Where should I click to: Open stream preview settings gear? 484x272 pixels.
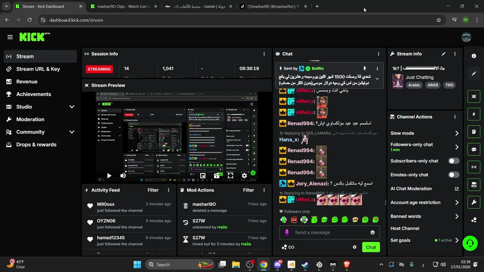click(x=244, y=176)
